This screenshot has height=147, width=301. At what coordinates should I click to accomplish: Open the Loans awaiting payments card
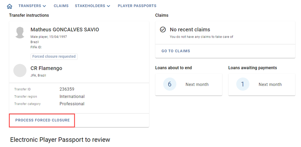[262, 84]
